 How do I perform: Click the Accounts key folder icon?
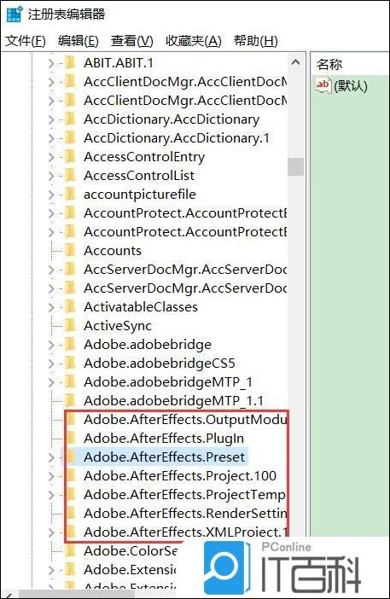70,251
